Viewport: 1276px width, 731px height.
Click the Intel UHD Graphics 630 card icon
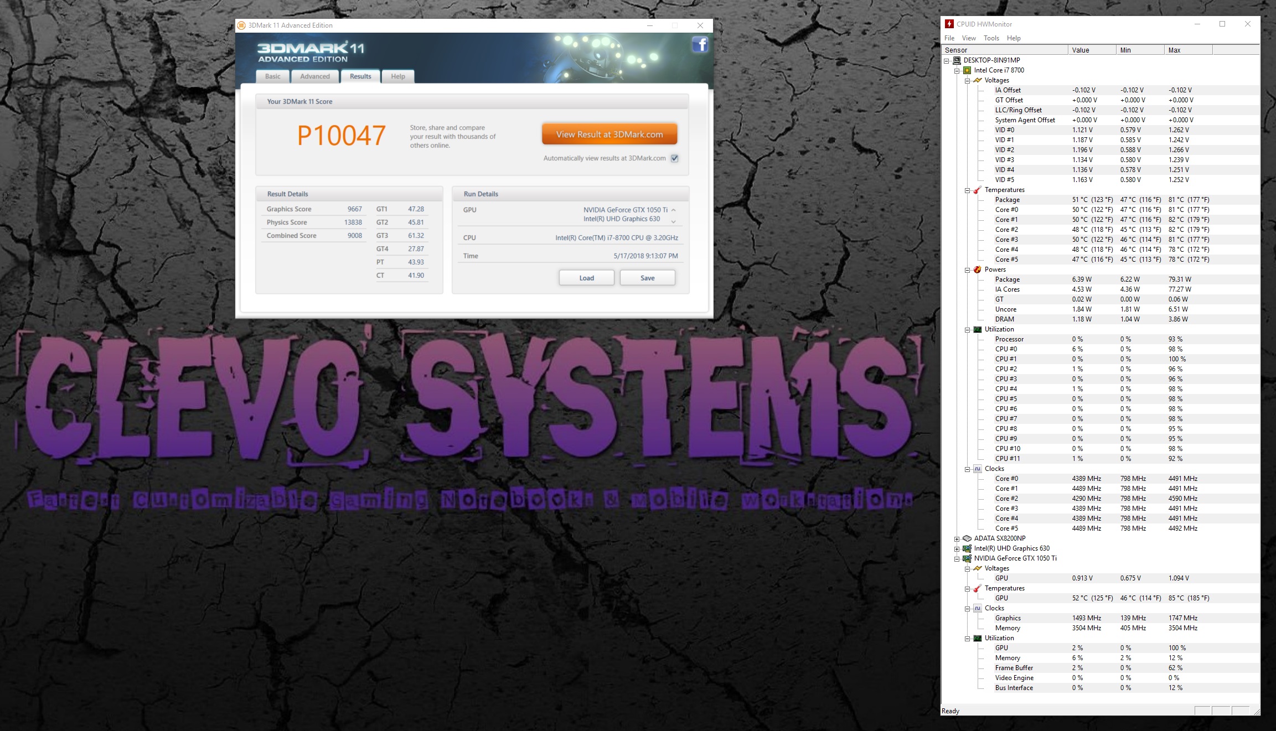[x=967, y=548]
